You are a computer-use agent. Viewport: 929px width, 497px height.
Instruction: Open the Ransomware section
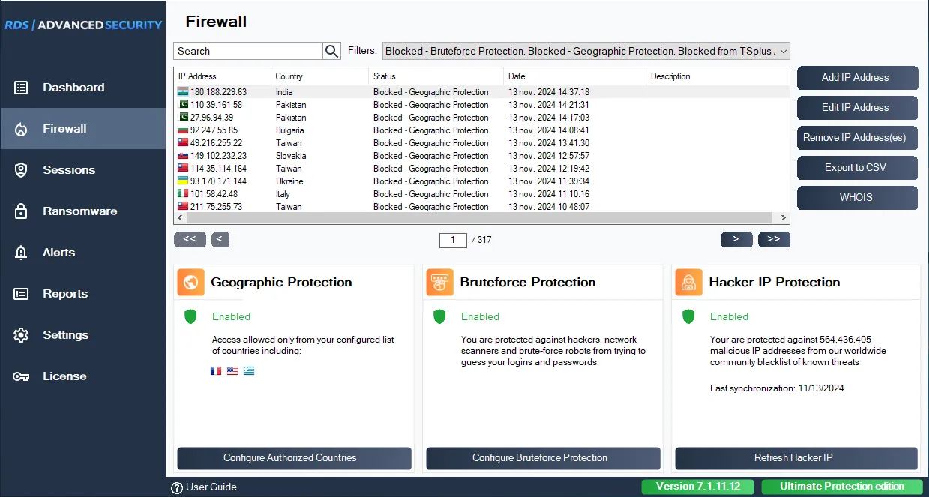[79, 211]
